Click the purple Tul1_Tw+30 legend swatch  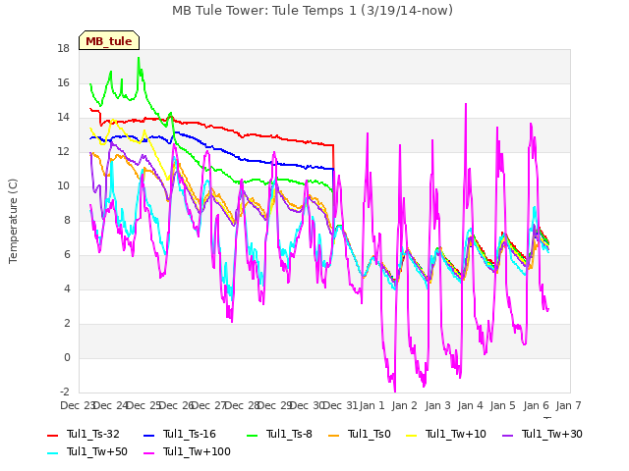[507, 436]
